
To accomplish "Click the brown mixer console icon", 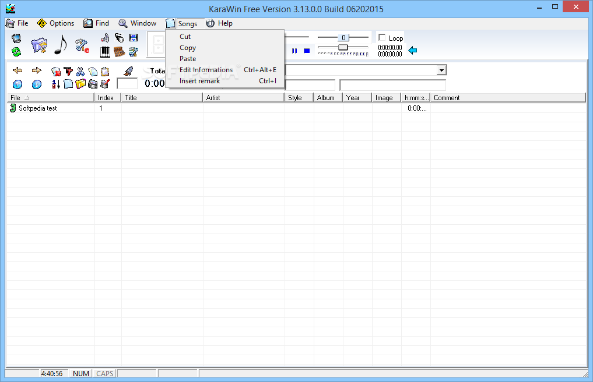I will coord(119,52).
